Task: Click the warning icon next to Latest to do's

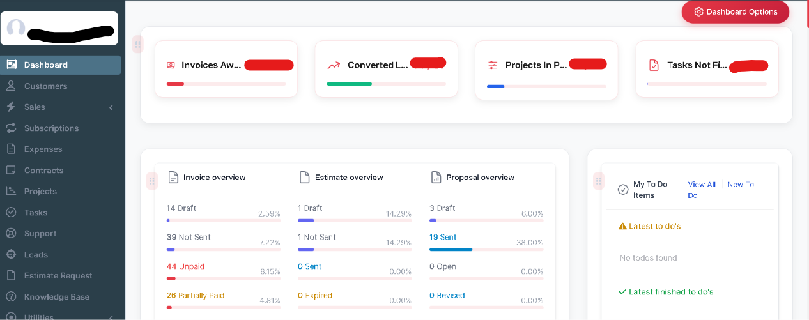Action: pos(622,226)
